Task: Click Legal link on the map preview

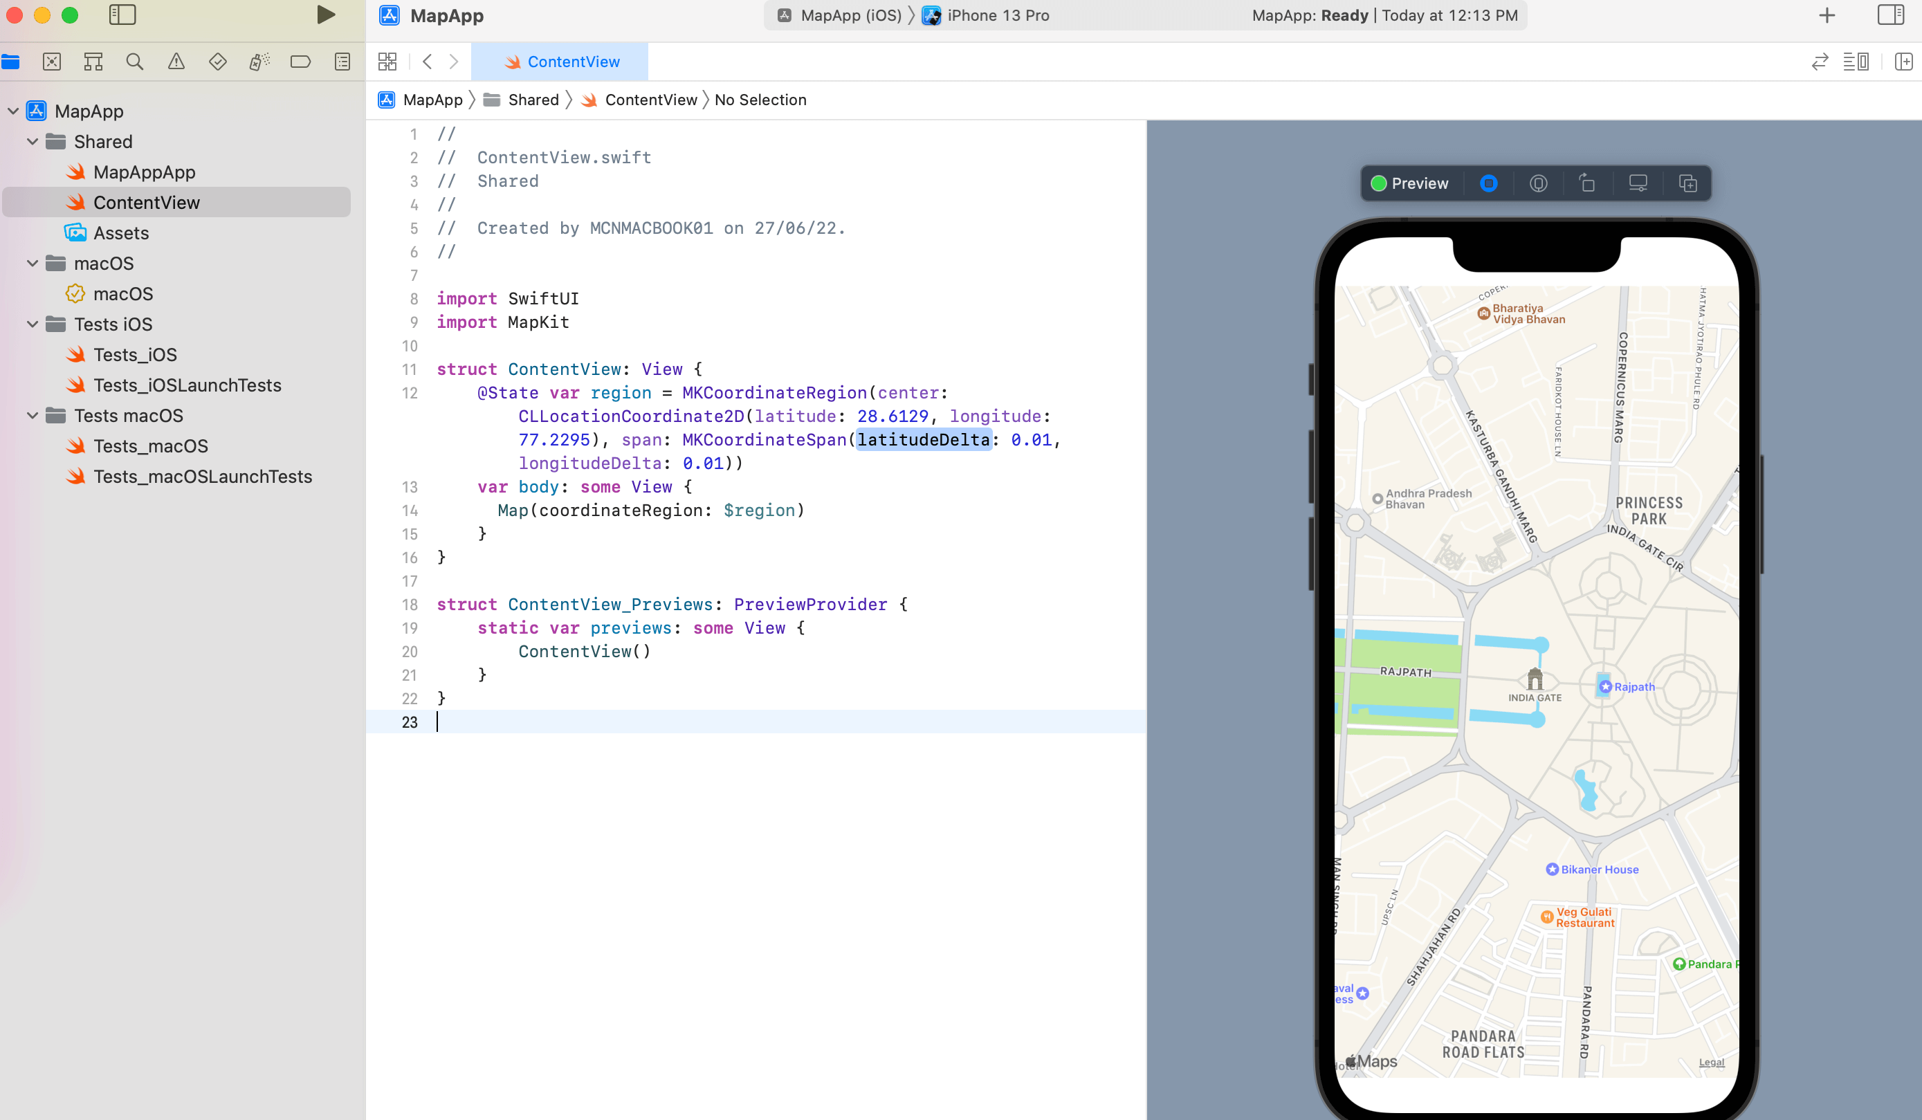Action: (x=1711, y=1061)
